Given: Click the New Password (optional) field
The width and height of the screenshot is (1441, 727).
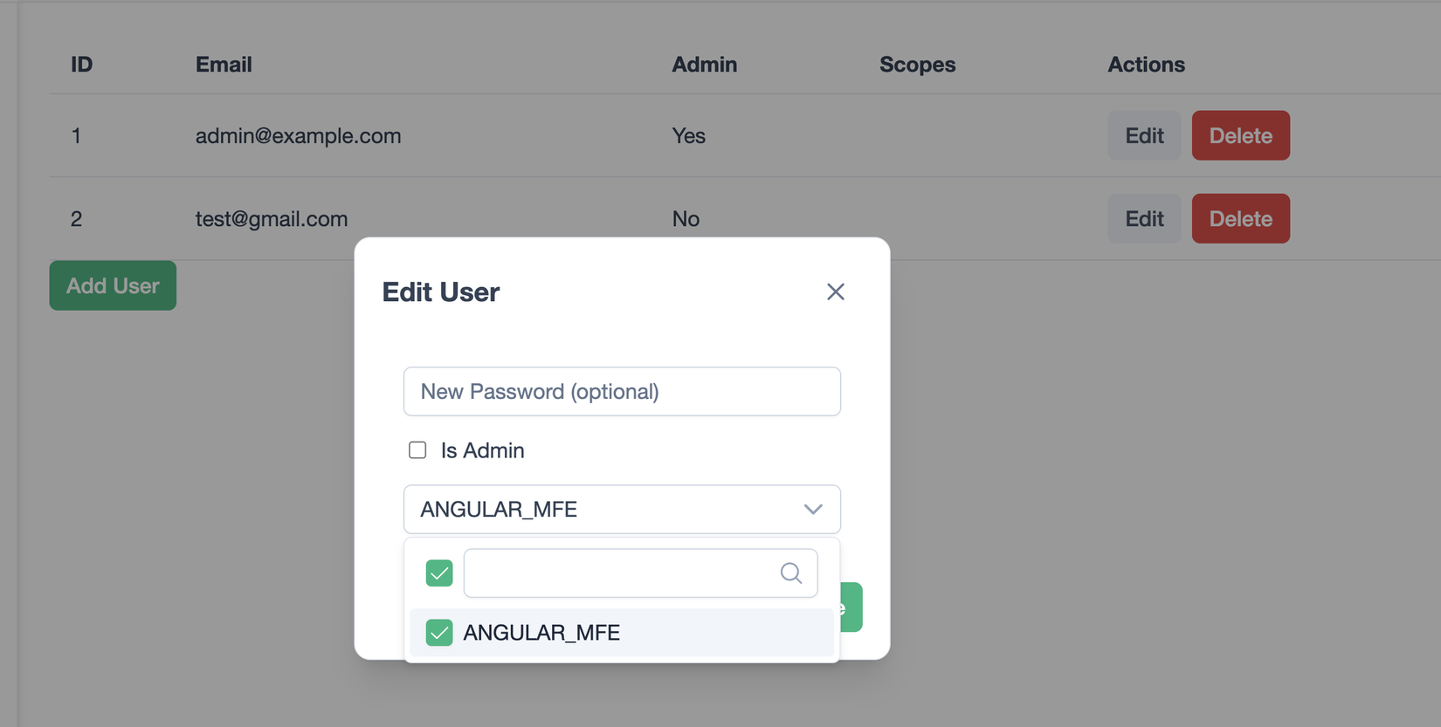Looking at the screenshot, I should click(x=622, y=392).
